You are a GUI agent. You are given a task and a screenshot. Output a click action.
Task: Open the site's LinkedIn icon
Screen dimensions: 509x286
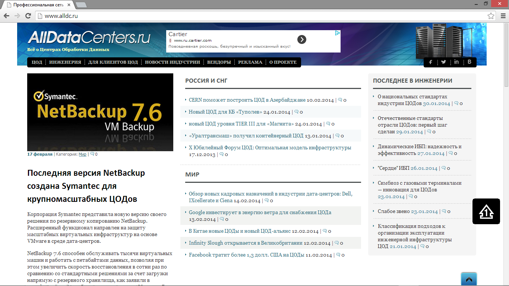(456, 62)
